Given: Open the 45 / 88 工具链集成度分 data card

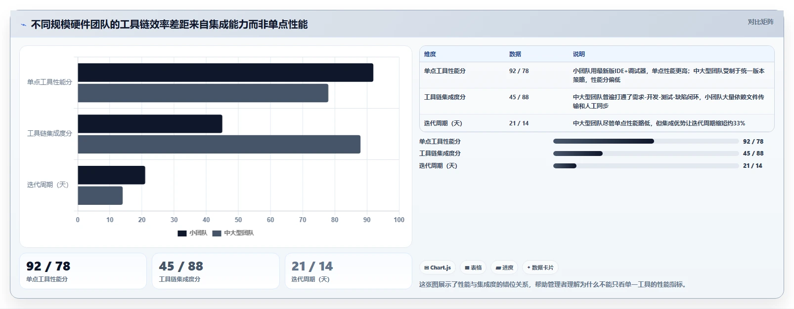Looking at the screenshot, I should tap(216, 271).
